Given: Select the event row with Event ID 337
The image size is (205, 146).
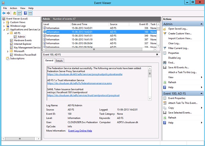Looking at the screenshot, I should click(x=100, y=43).
